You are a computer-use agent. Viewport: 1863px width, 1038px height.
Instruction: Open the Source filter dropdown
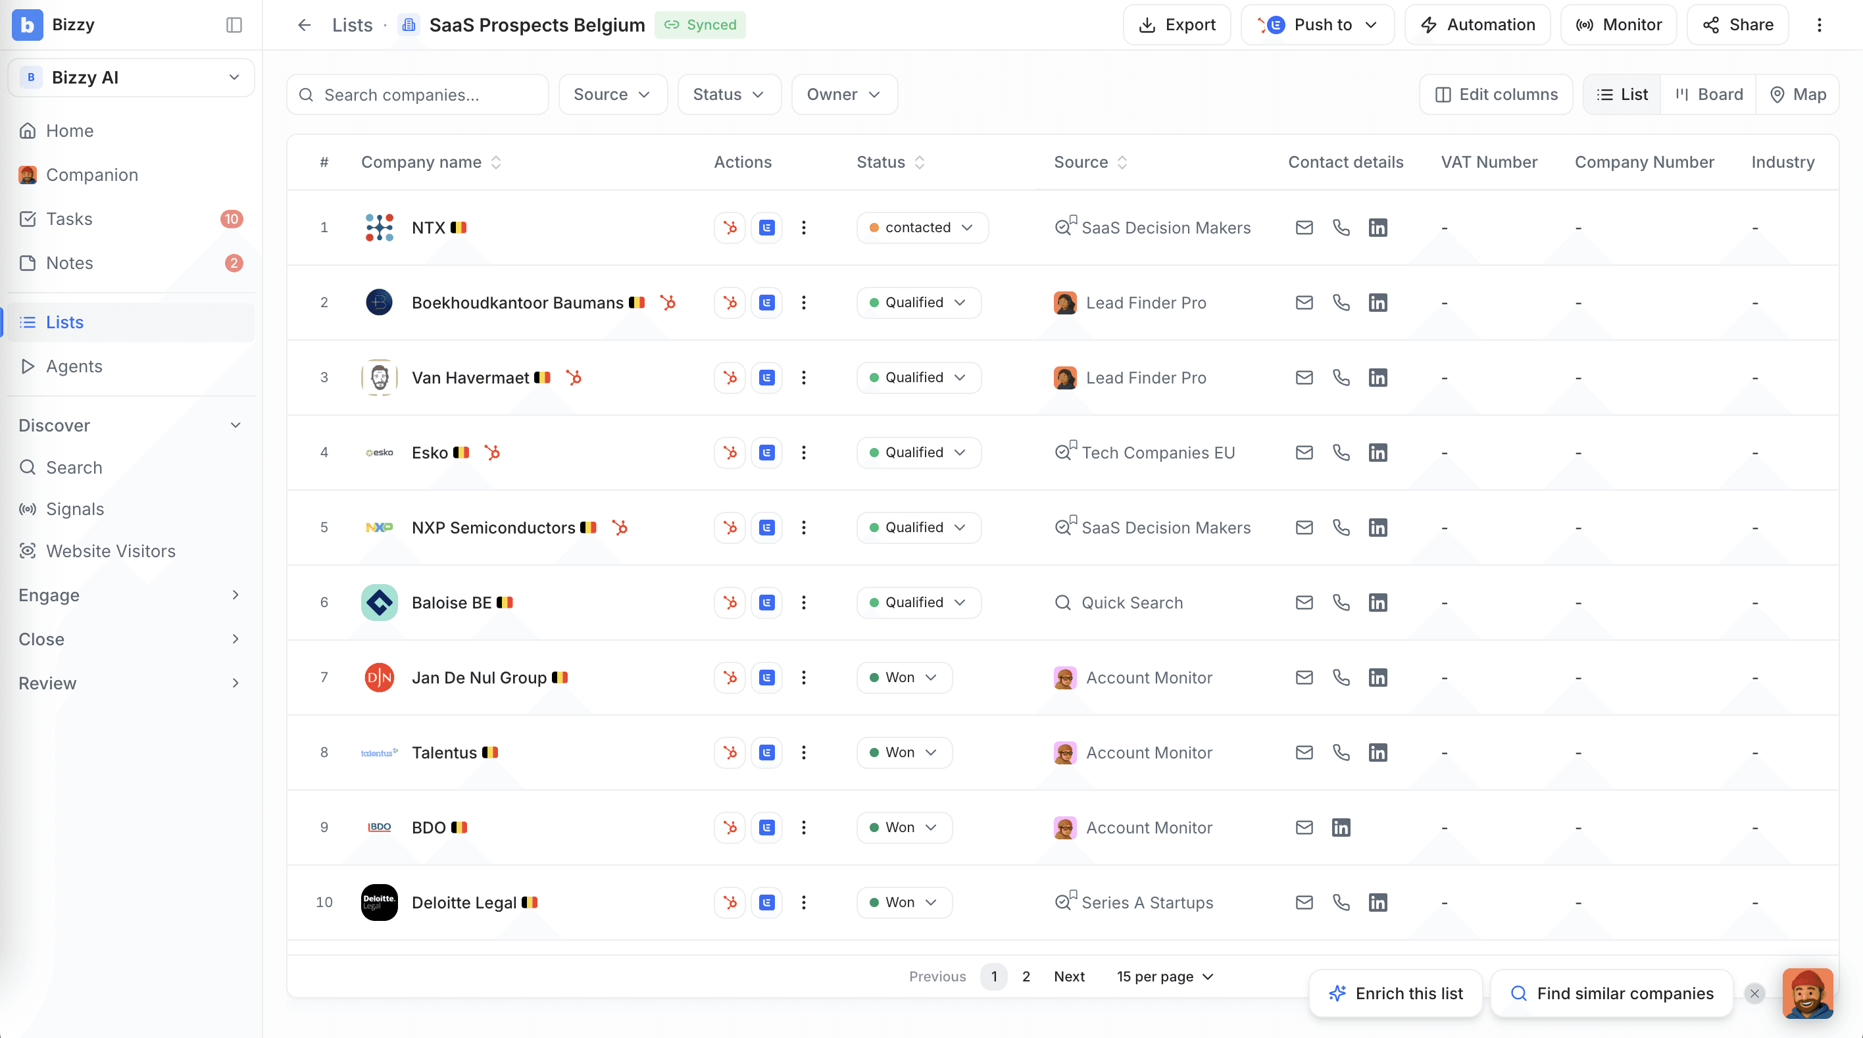click(x=612, y=94)
